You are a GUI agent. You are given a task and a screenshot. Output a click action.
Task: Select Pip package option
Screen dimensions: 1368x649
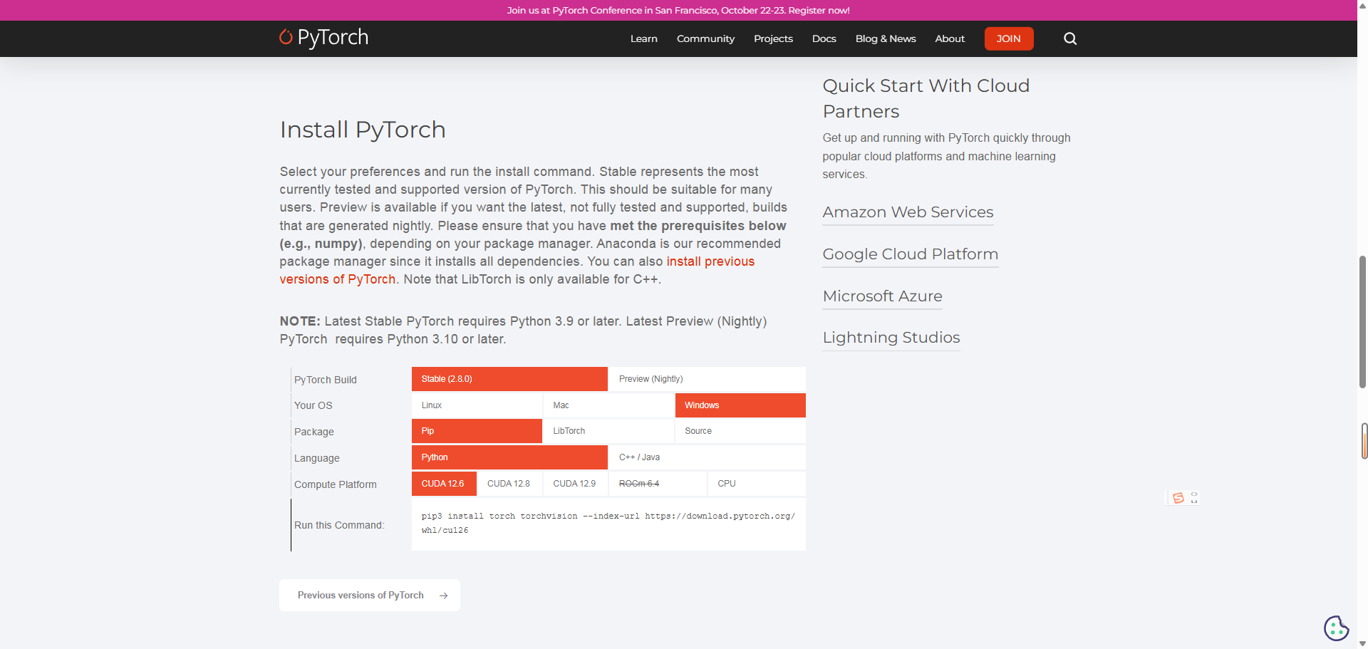[477, 431]
